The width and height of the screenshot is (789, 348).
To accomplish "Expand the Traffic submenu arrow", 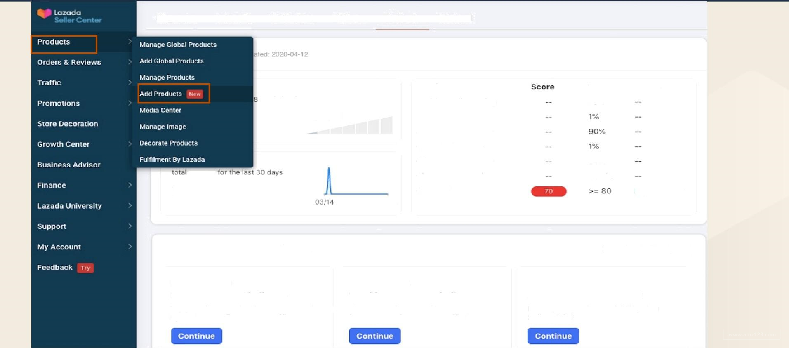I will click(x=130, y=82).
